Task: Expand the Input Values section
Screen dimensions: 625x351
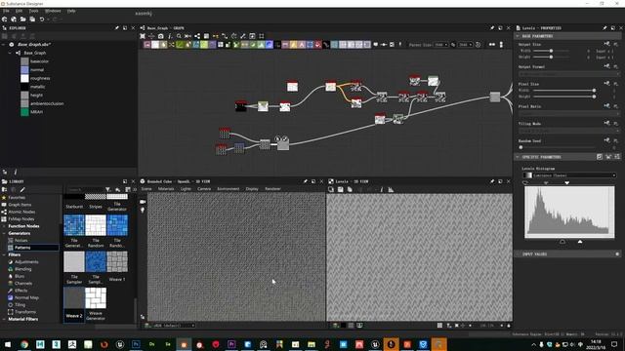Action: 518,253
